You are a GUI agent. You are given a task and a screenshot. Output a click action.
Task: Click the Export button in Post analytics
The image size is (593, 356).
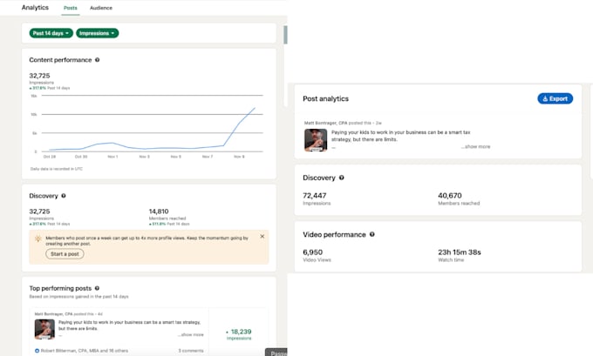(555, 98)
